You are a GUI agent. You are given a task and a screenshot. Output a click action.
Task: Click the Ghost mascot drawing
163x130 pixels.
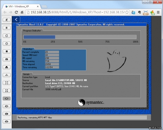click(x=116, y=61)
